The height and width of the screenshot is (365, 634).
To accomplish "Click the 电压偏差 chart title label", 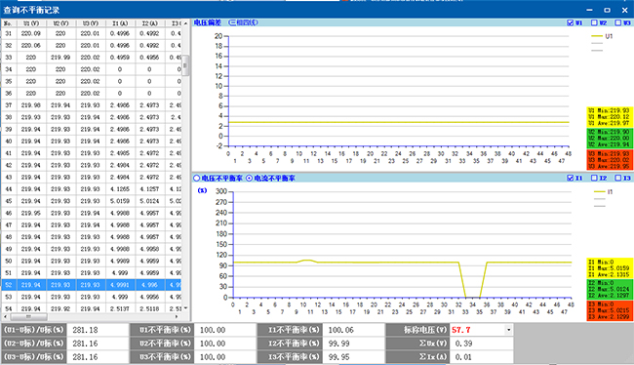I will tap(207, 22).
